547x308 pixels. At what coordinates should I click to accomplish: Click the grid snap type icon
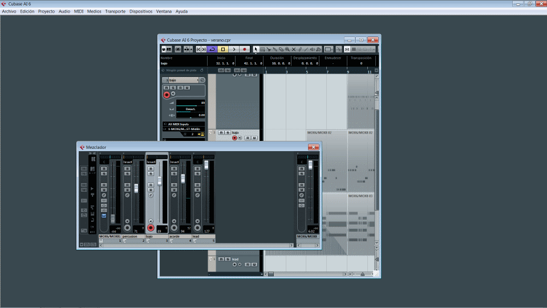coord(354,49)
